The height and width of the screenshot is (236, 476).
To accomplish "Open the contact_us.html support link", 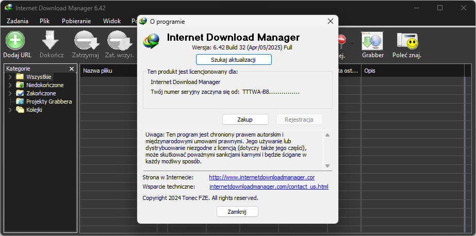I will (269, 187).
